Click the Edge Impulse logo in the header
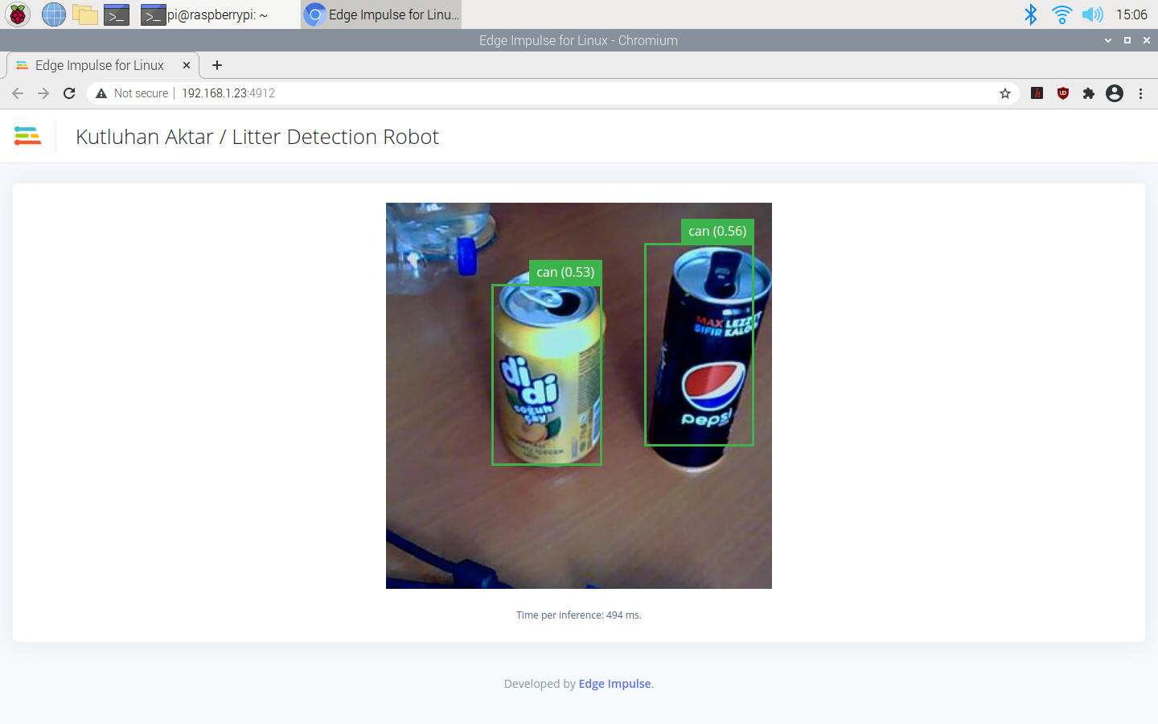Image resolution: width=1158 pixels, height=724 pixels. point(27,136)
